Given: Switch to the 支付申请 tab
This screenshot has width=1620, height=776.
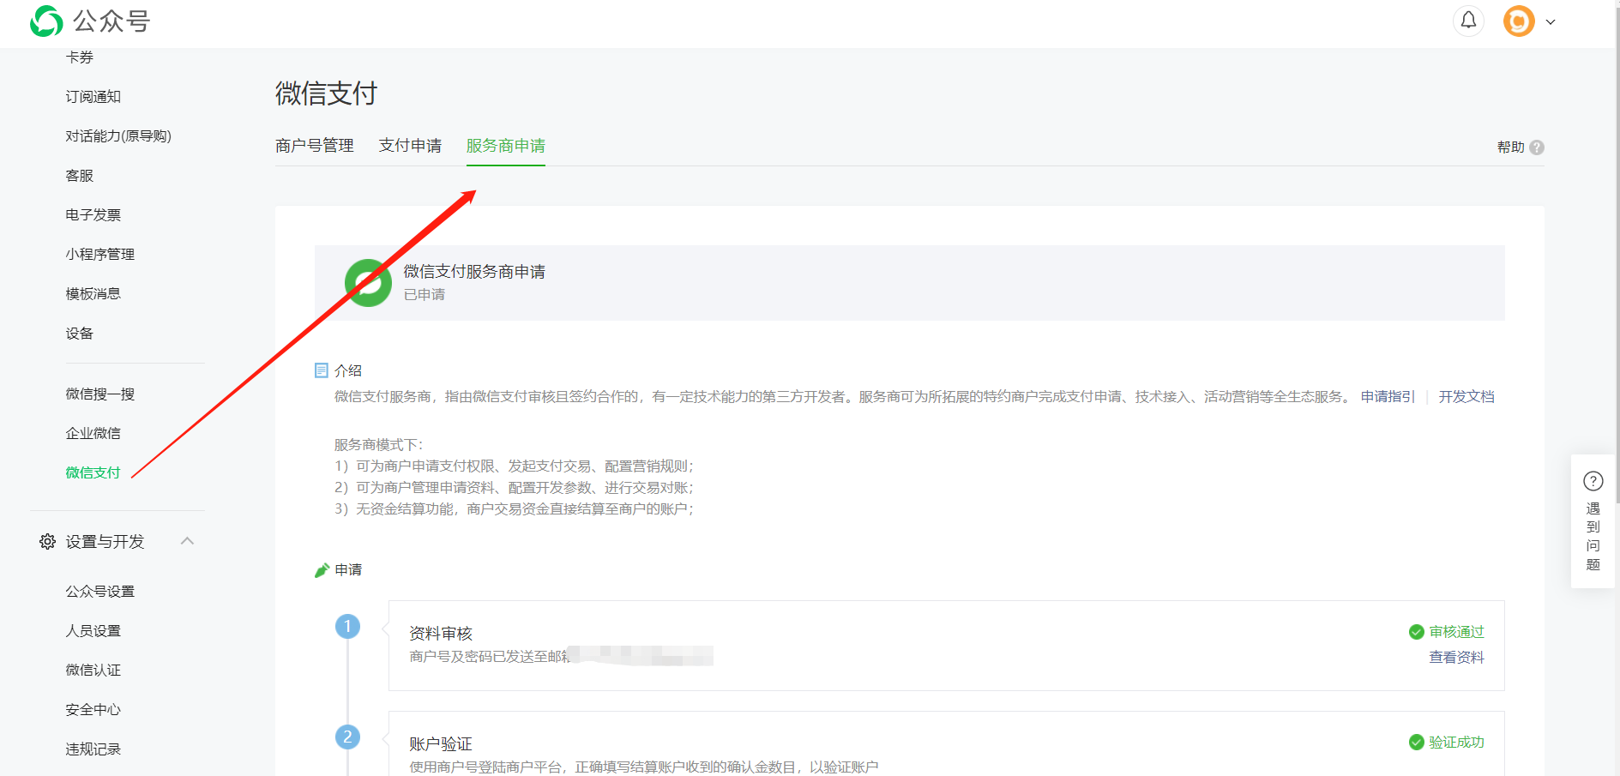Looking at the screenshot, I should point(410,146).
